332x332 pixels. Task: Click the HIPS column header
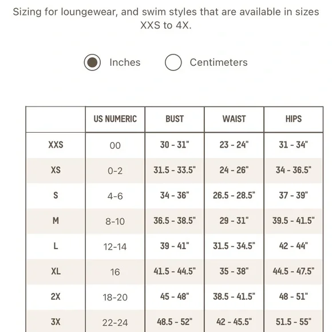click(294, 119)
